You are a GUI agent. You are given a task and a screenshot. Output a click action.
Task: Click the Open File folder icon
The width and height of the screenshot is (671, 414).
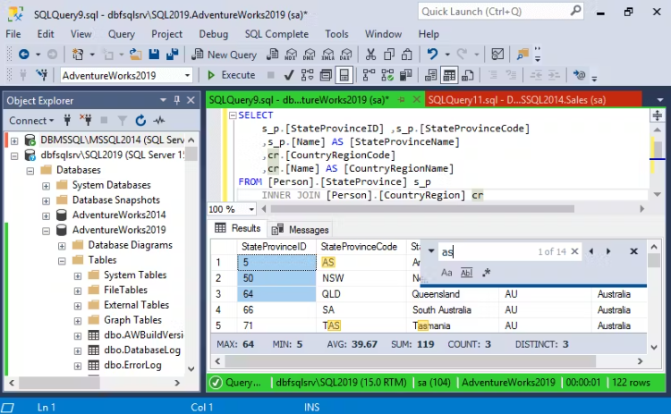[136, 55]
